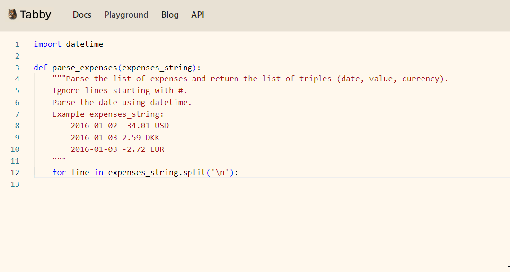Click the parse_expenses function name
Image resolution: width=510 pixels, height=272 pixels.
tap(85, 68)
